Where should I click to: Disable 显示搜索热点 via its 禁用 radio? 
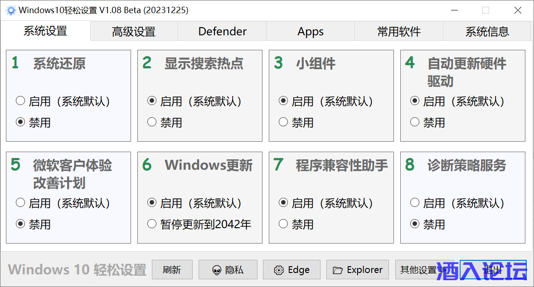click(x=152, y=122)
